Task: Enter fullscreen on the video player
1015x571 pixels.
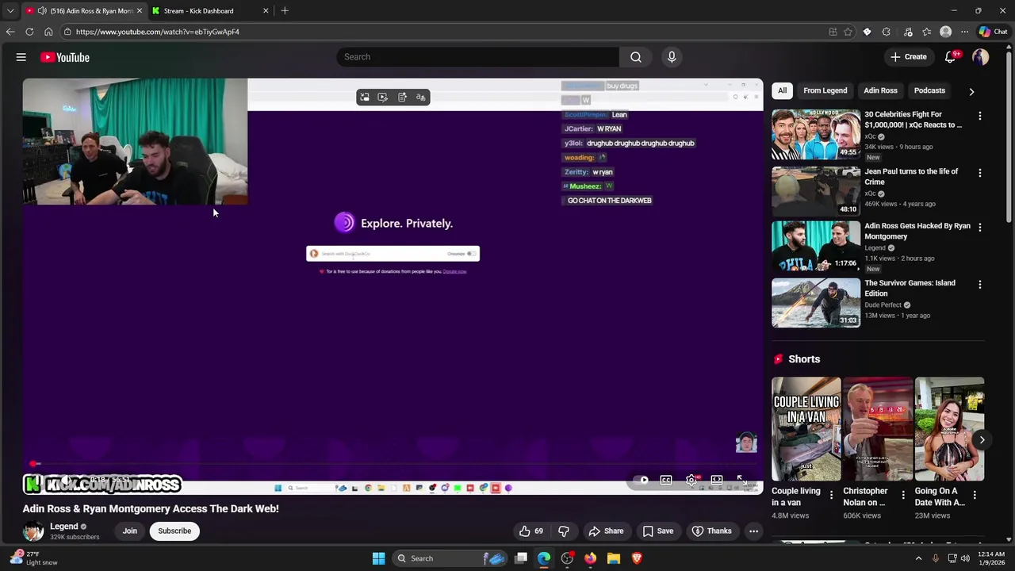Action: coord(741,480)
